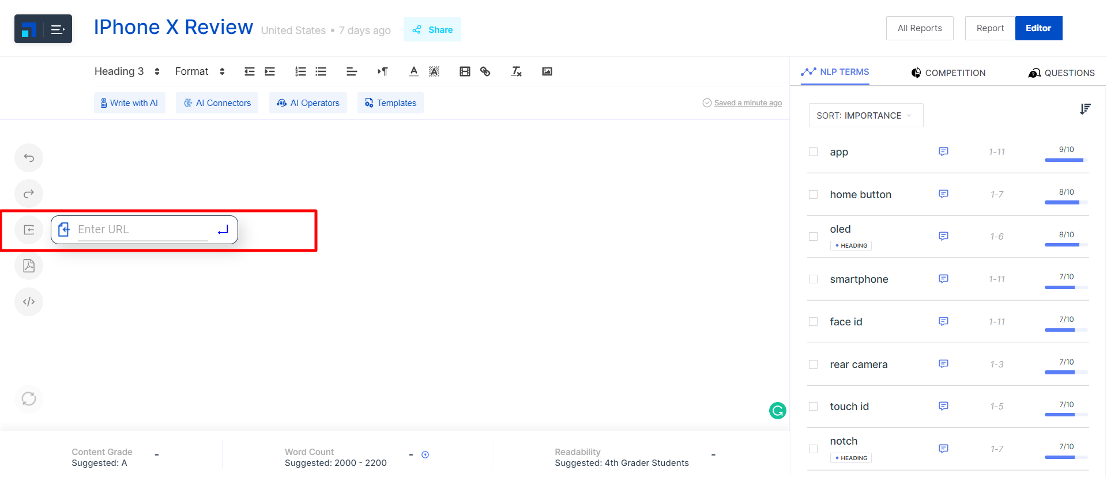Click the HEADING tag under oled
The height and width of the screenshot is (478, 1107).
(851, 245)
